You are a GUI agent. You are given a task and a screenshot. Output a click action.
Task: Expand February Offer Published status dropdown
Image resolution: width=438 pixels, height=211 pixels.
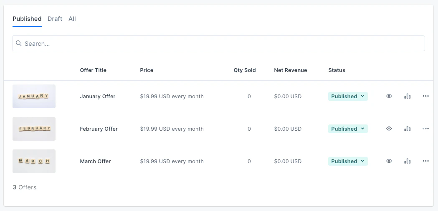pyautogui.click(x=348, y=129)
